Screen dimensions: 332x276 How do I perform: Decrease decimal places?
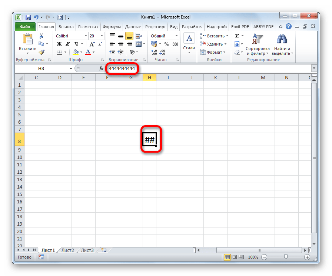[162, 52]
